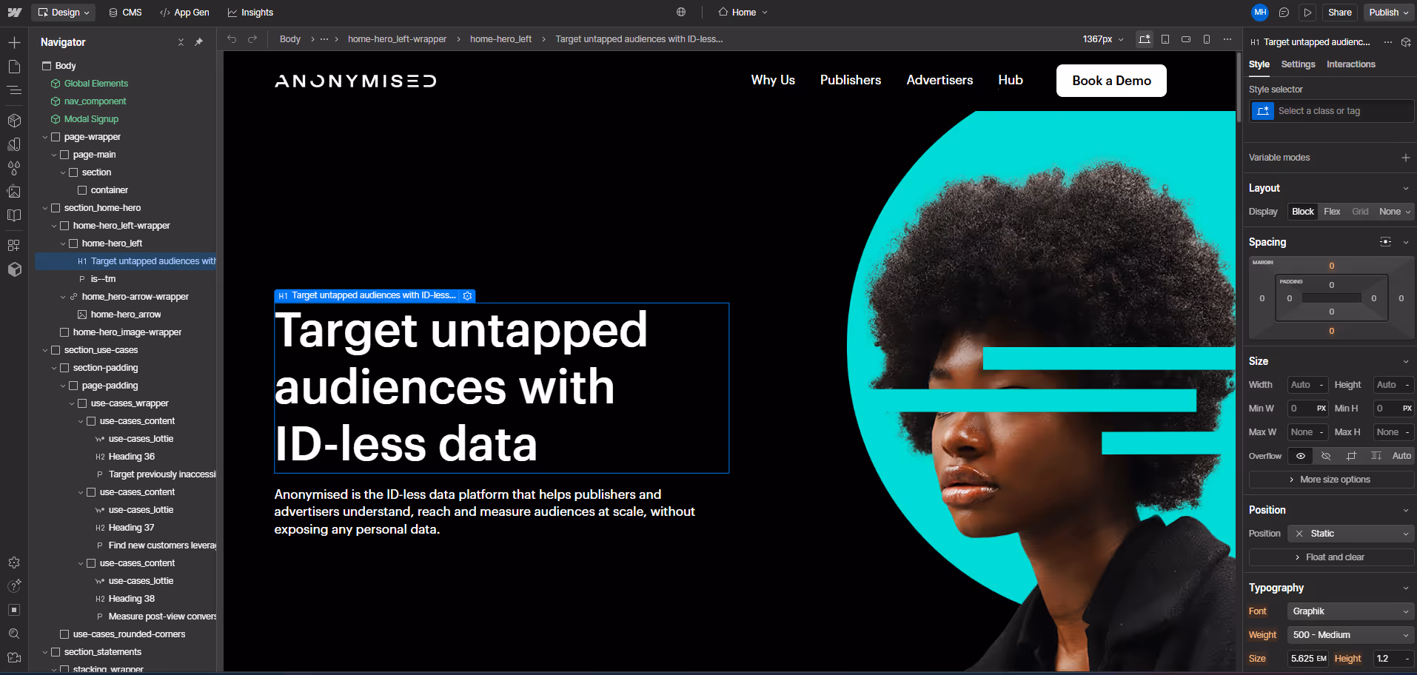Open canvas settings three-dots menu
Image resolution: width=1417 pixels, height=675 pixels.
[x=1227, y=39]
